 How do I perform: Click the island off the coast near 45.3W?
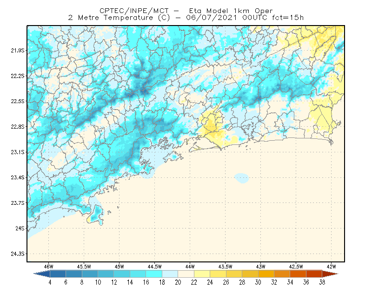(96, 215)
